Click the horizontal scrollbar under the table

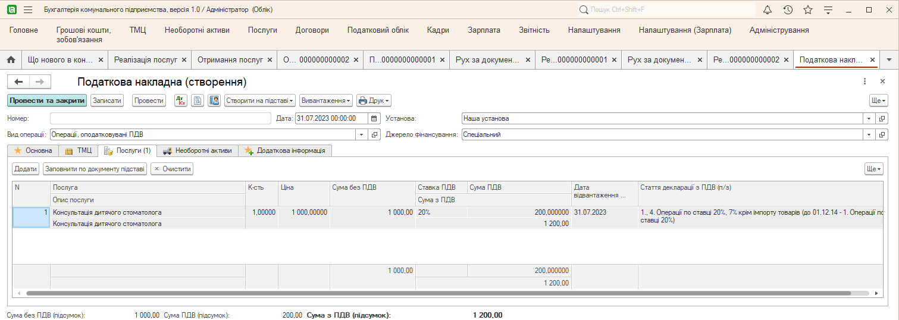(x=416, y=293)
